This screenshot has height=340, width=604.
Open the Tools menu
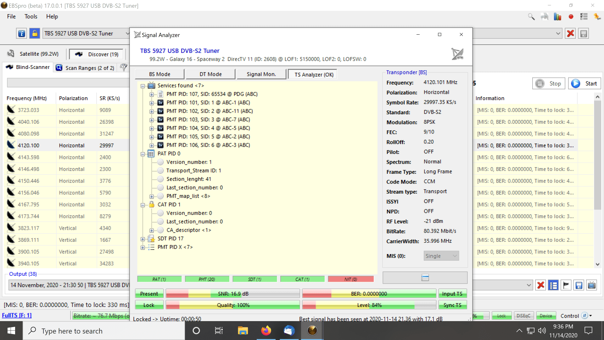tap(31, 16)
